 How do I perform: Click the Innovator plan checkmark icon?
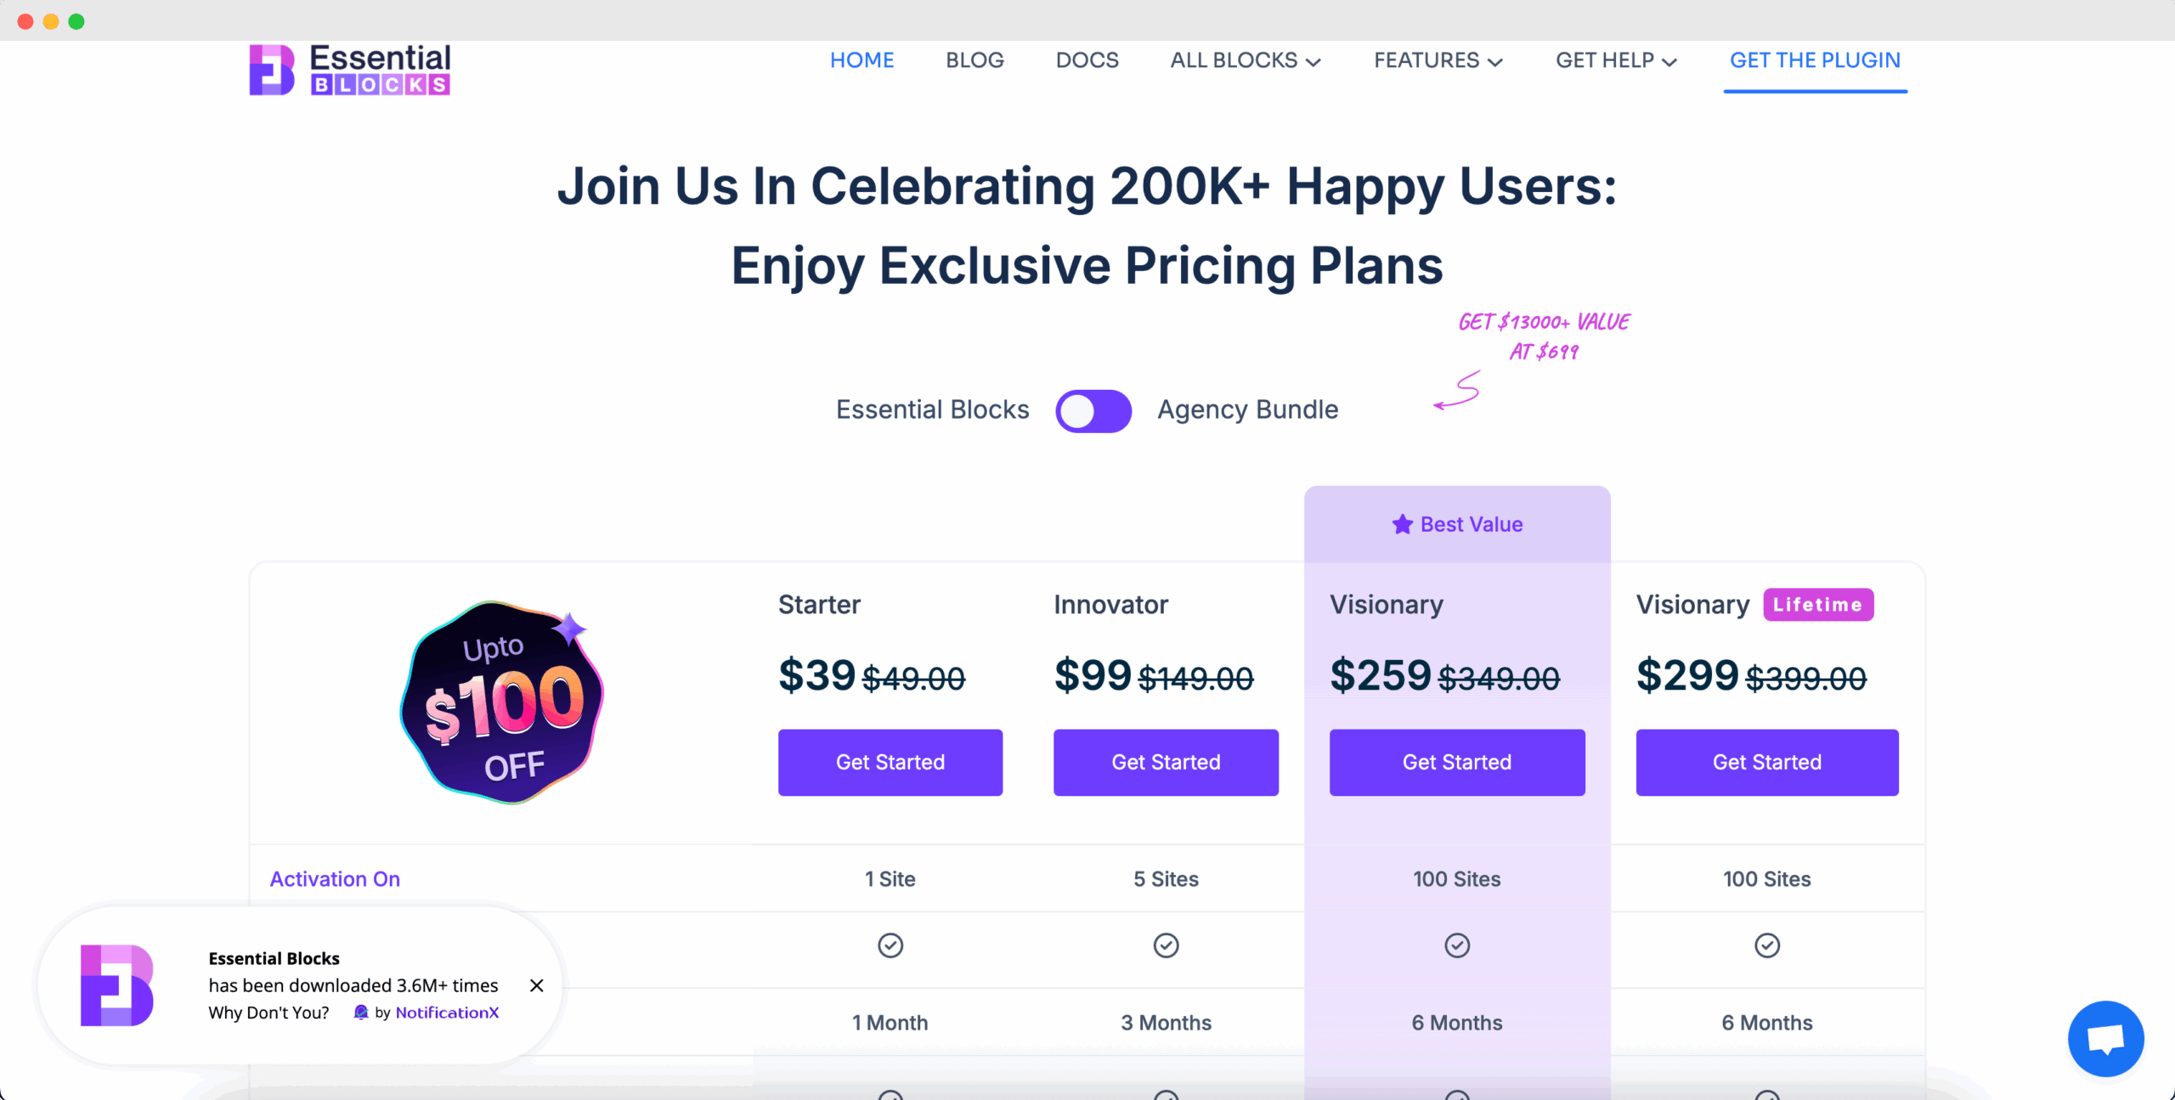click(1166, 945)
